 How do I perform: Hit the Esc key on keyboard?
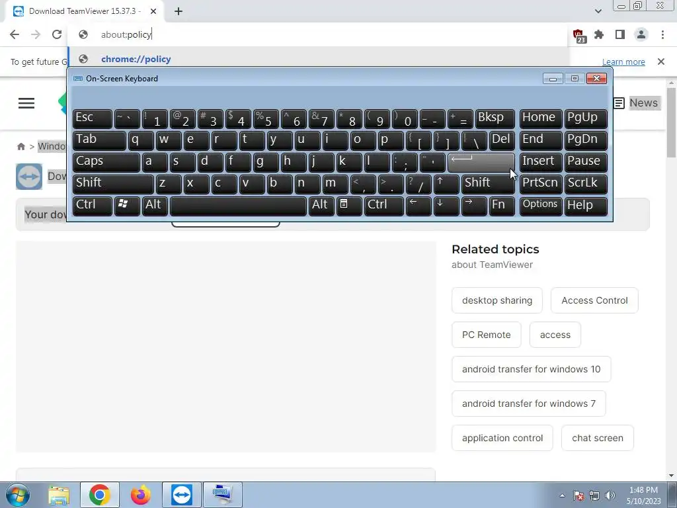pos(93,118)
